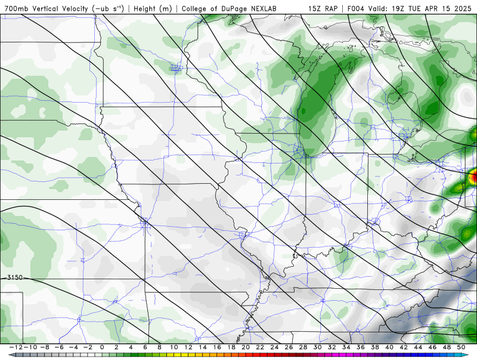Screen dimensions: 477x358
Task: Click the "34" colorbar scale label
Action: tap(346, 347)
